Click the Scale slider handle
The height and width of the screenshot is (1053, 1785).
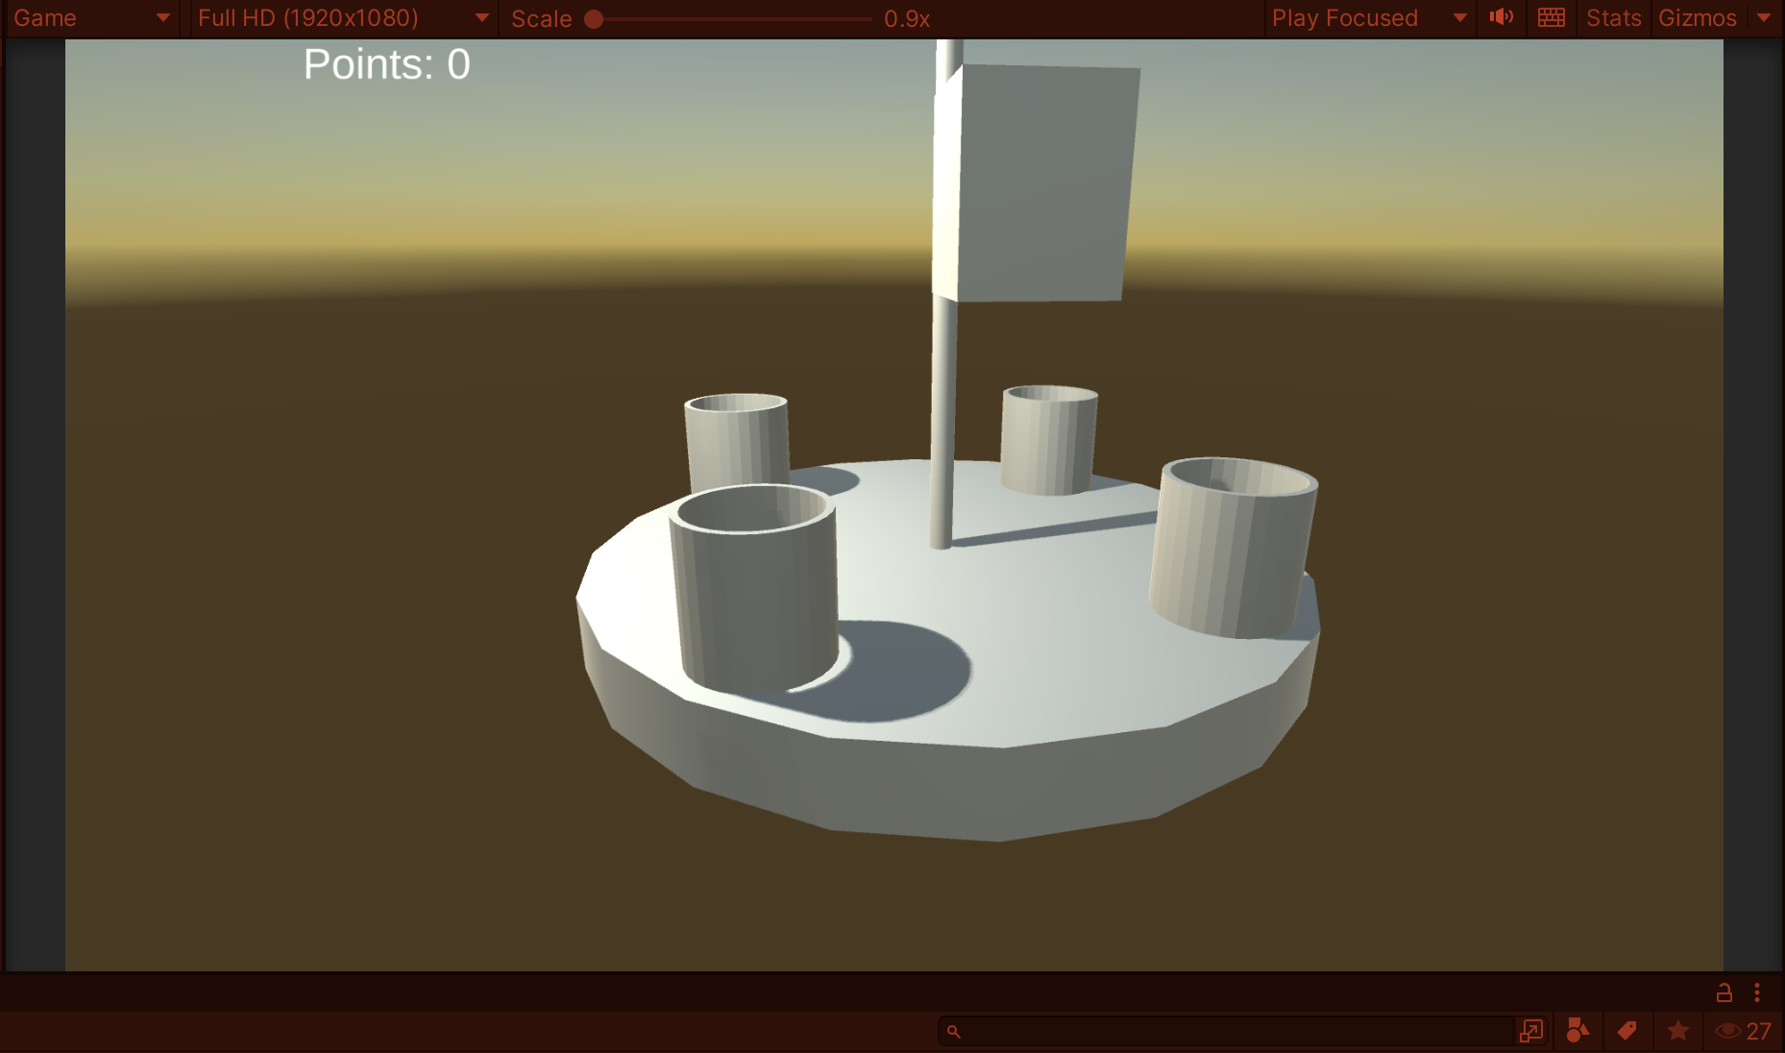pyautogui.click(x=594, y=19)
